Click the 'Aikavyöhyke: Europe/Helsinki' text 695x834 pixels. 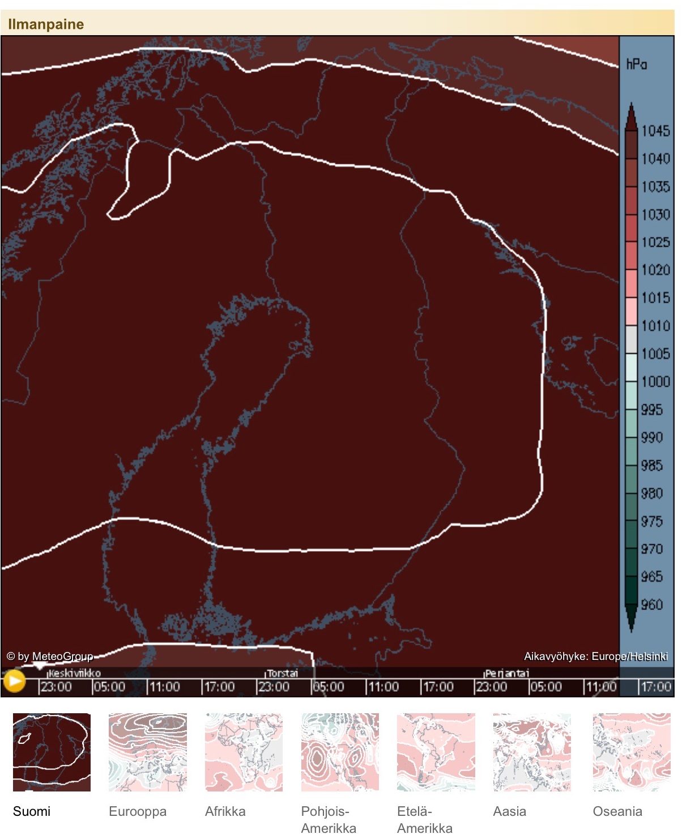tap(596, 657)
